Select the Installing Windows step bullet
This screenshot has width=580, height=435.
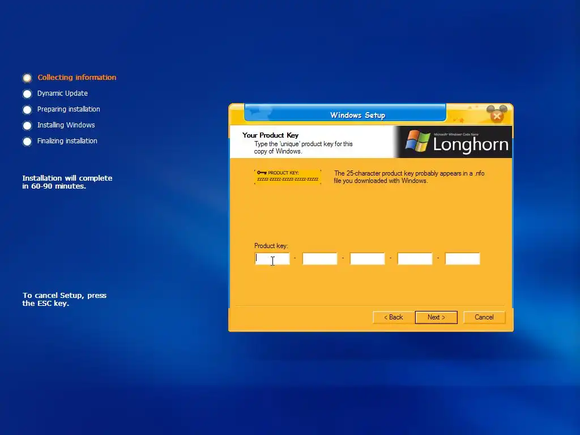click(27, 126)
